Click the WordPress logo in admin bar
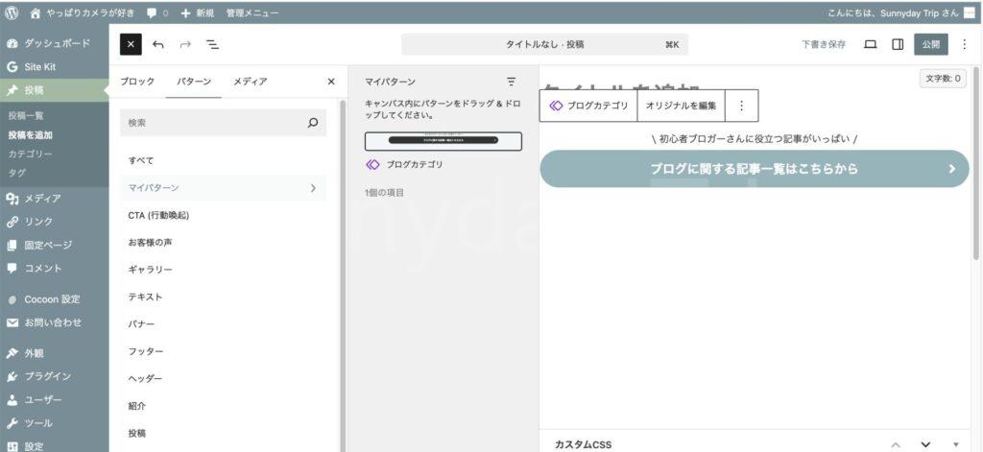The height and width of the screenshot is (452, 983). tap(12, 13)
